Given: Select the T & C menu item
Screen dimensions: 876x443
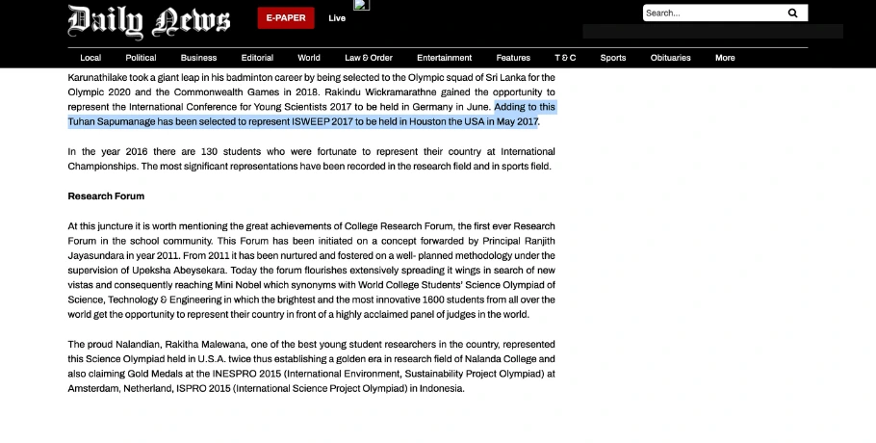Looking at the screenshot, I should tap(565, 58).
